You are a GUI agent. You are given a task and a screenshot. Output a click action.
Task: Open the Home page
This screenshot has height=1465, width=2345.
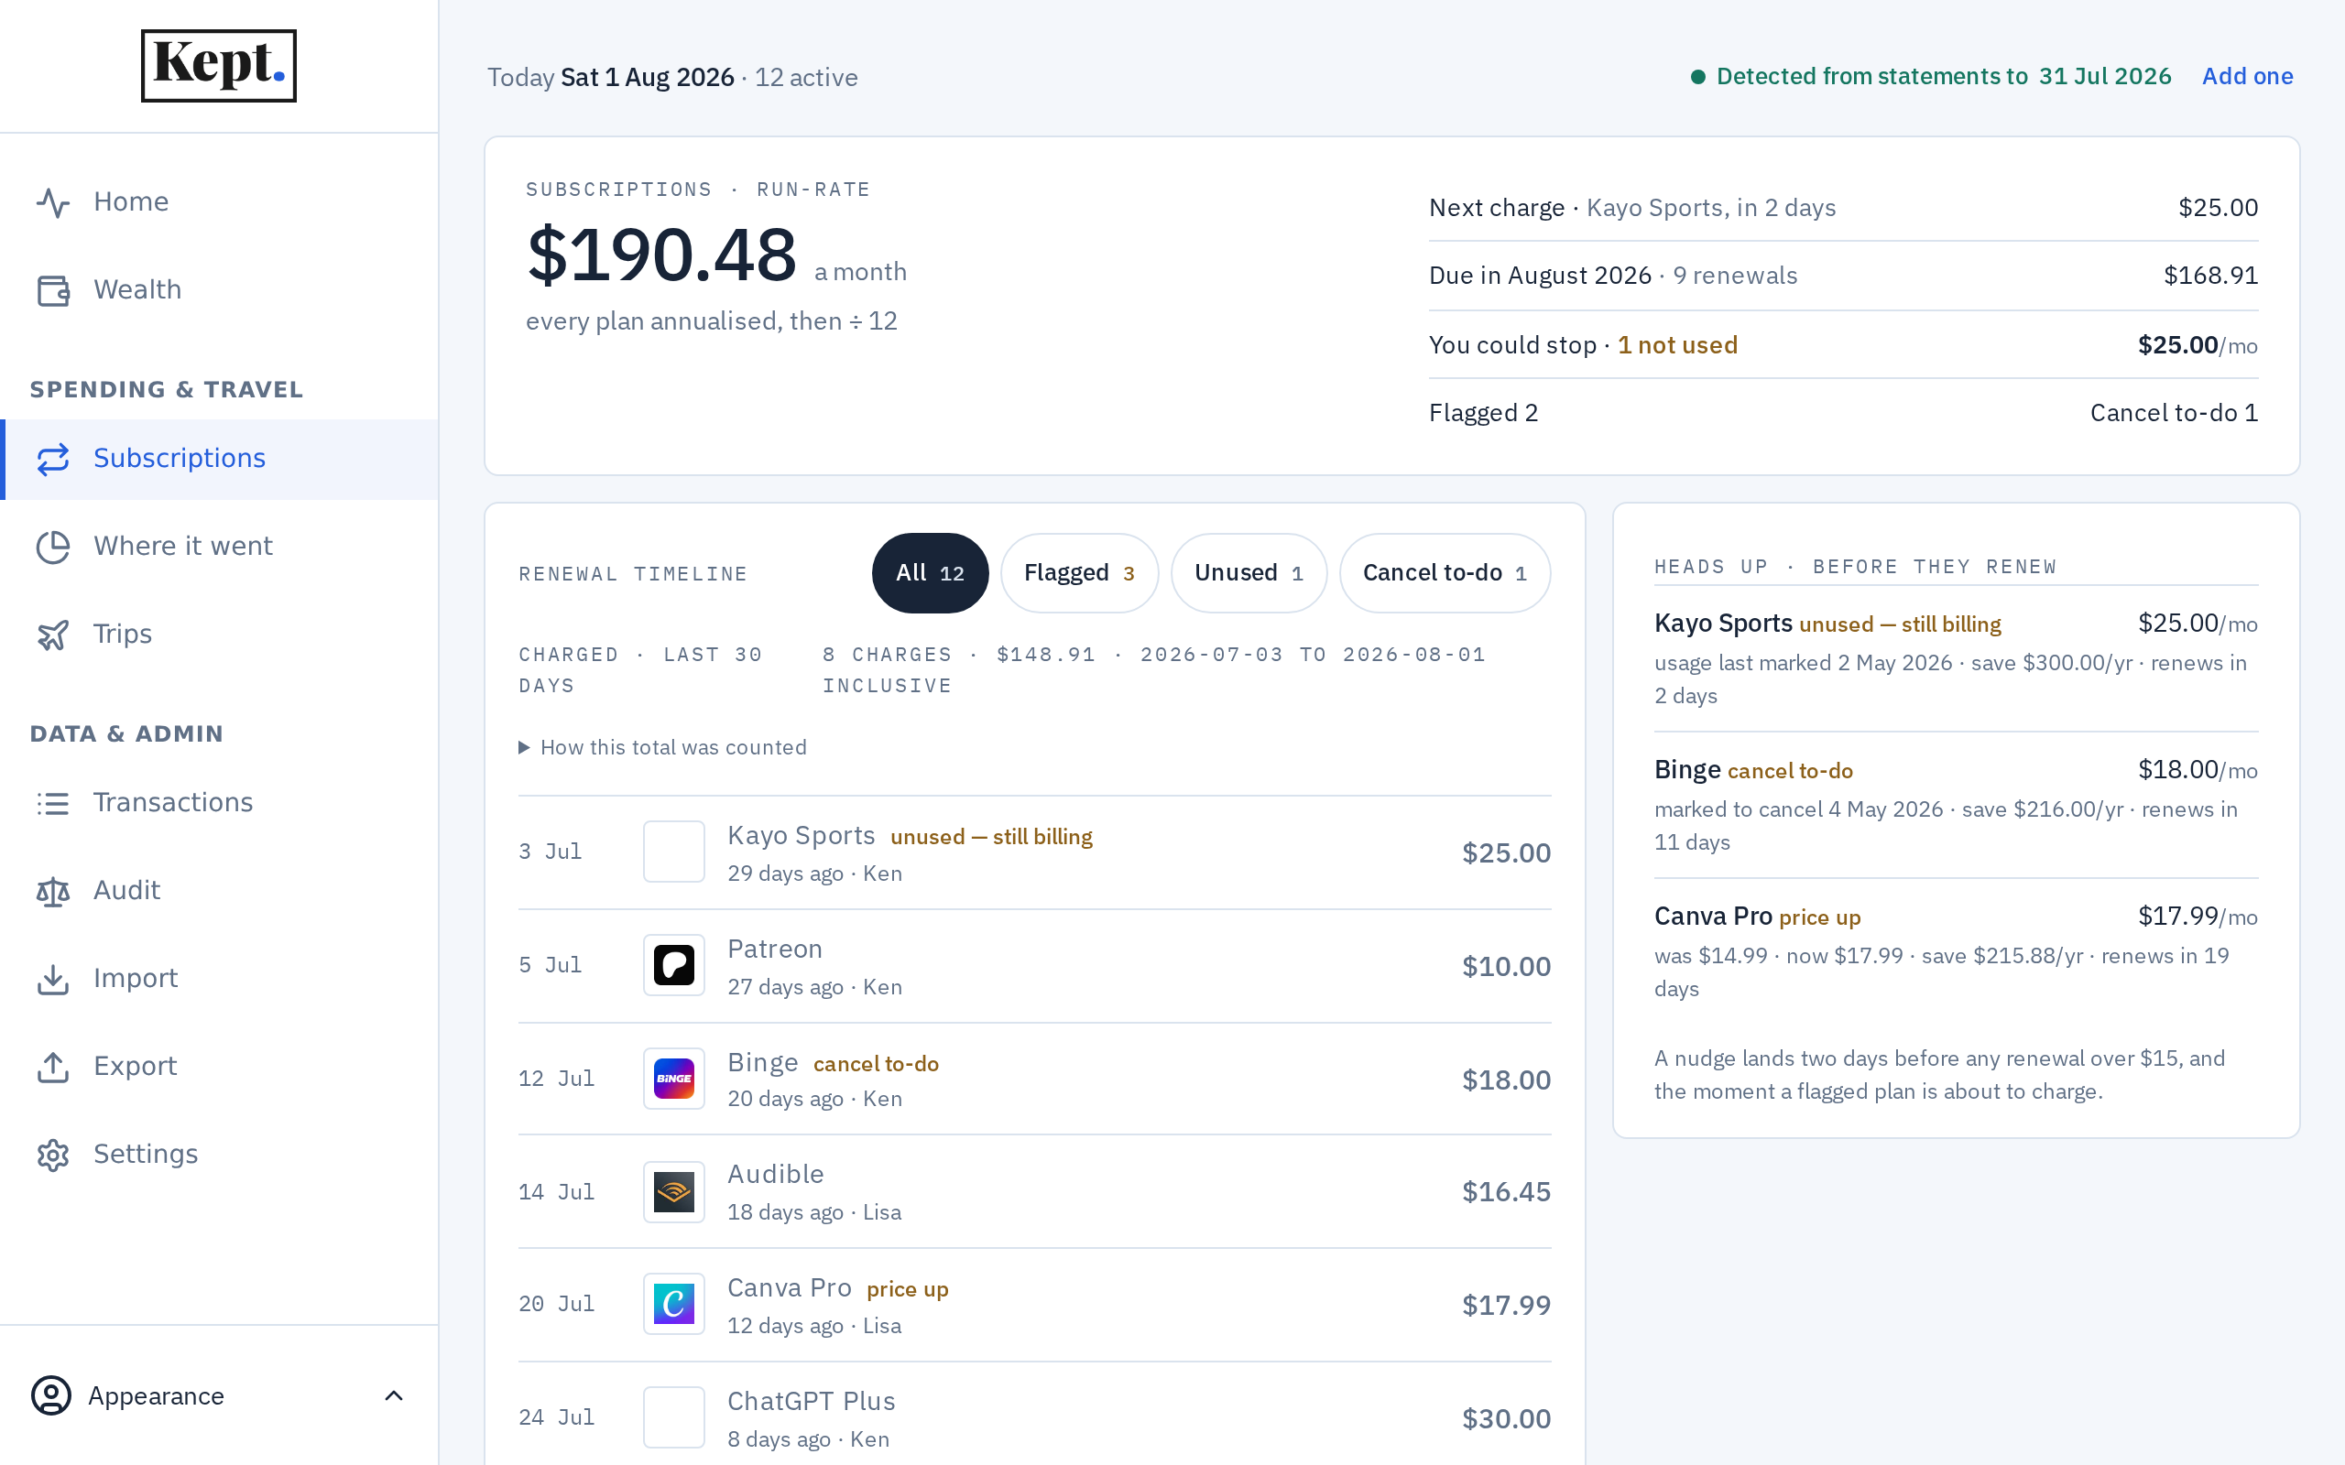pyautogui.click(x=219, y=202)
